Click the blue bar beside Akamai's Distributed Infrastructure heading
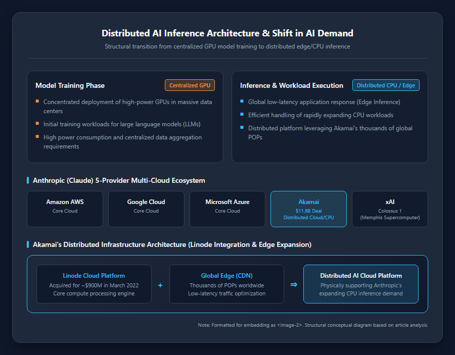The width and height of the screenshot is (455, 355). tap(28, 244)
